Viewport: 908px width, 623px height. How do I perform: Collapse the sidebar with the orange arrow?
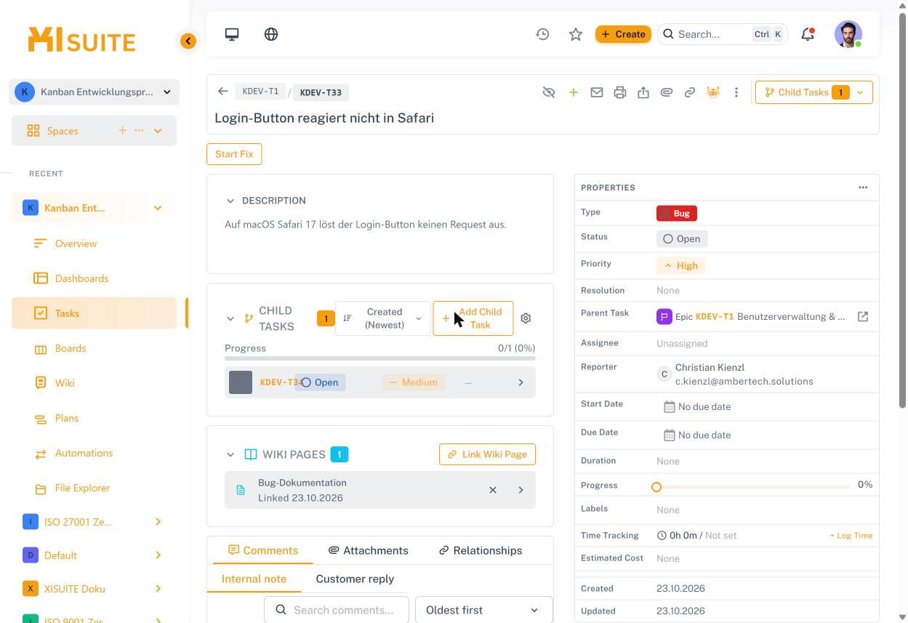click(188, 41)
